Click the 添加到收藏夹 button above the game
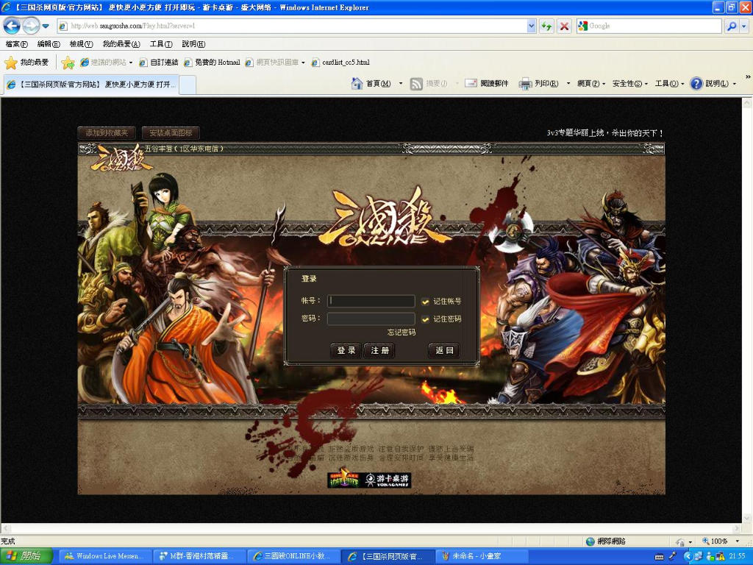753x565 pixels. 107,133
